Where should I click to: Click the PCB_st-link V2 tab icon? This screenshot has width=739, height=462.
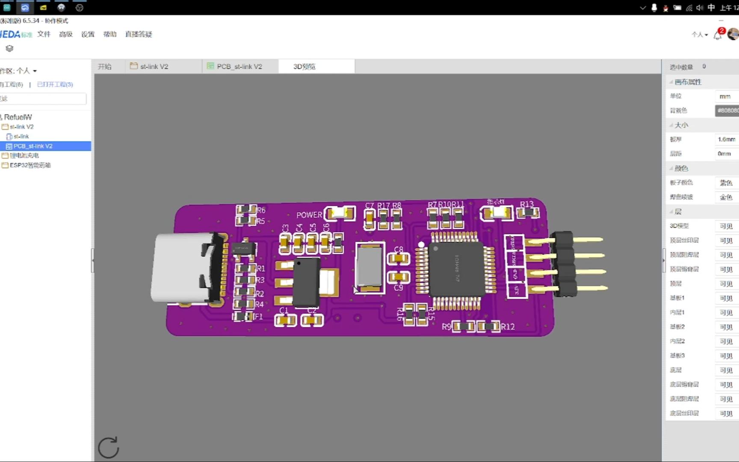[210, 66]
